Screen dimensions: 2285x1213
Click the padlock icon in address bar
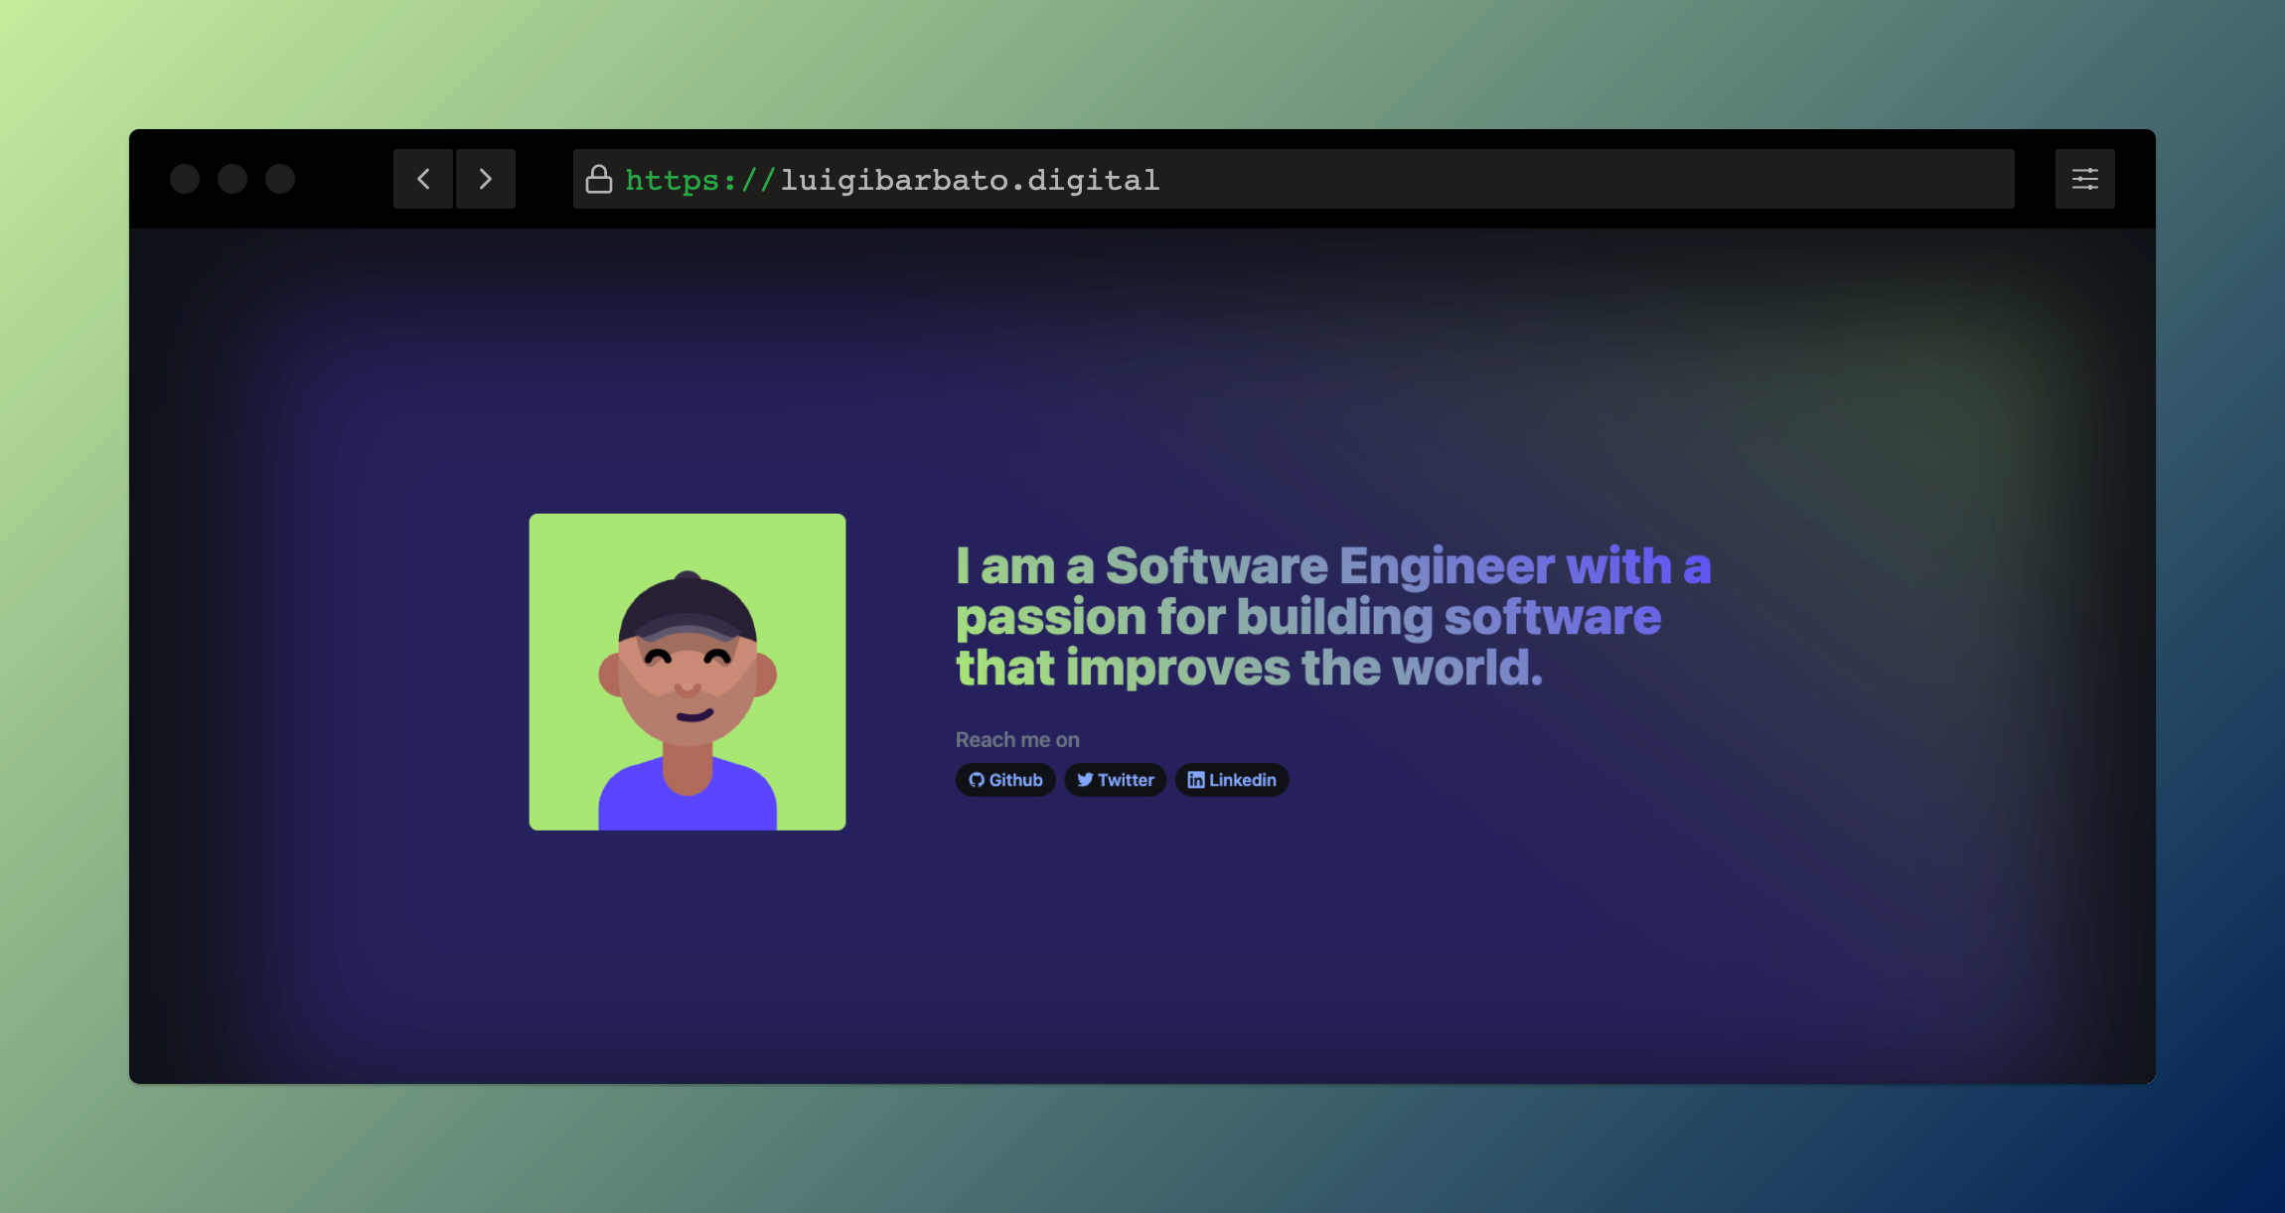tap(598, 180)
